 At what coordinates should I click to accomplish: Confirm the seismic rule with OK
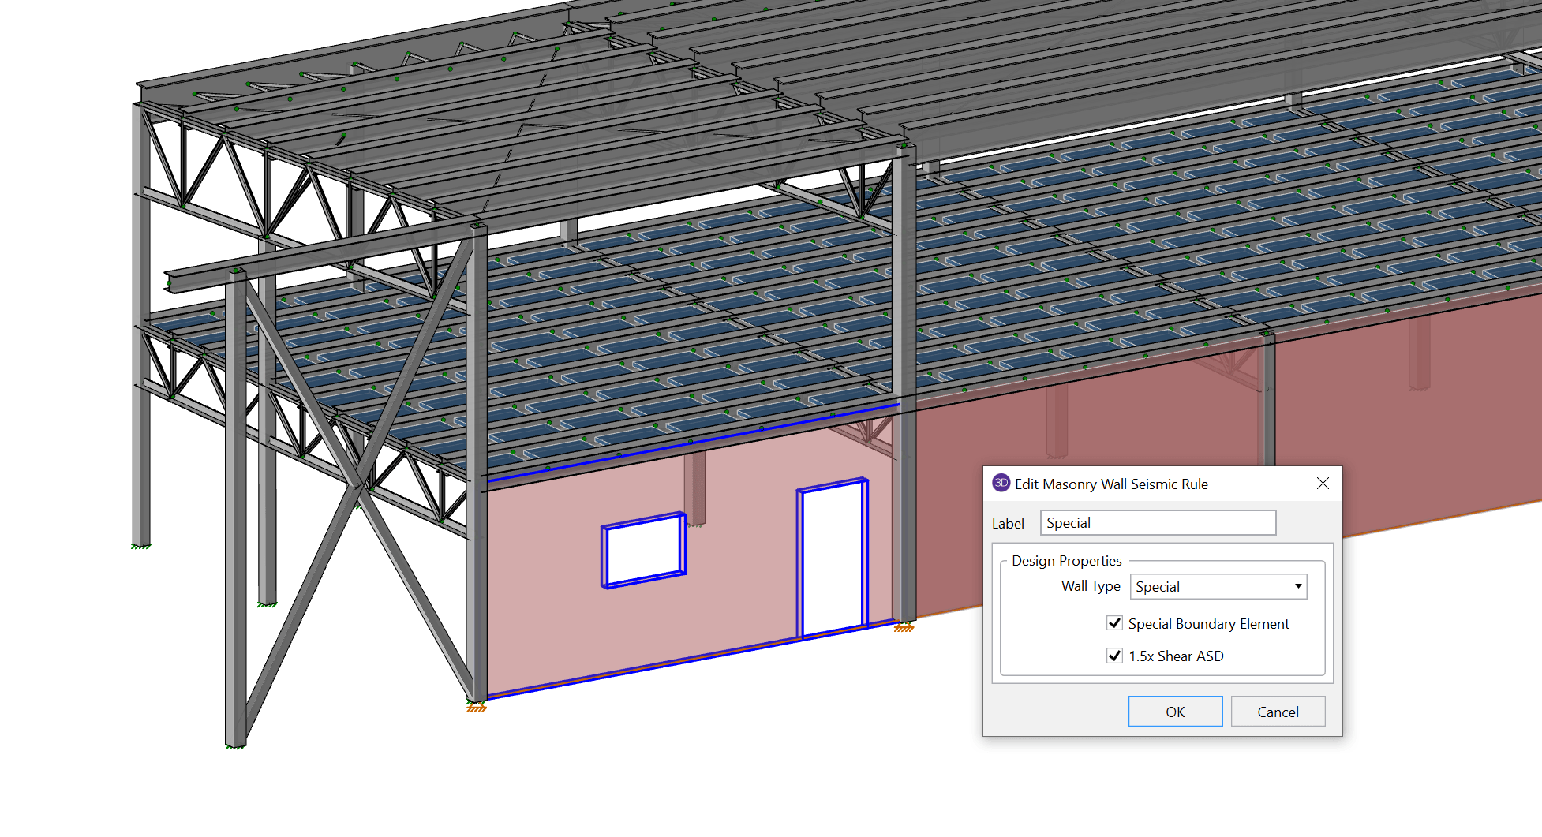(x=1175, y=711)
